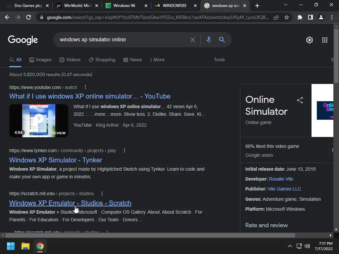The width and height of the screenshot is (339, 254).
Task: Reload the page with the refresh icon
Action: tap(28, 17)
